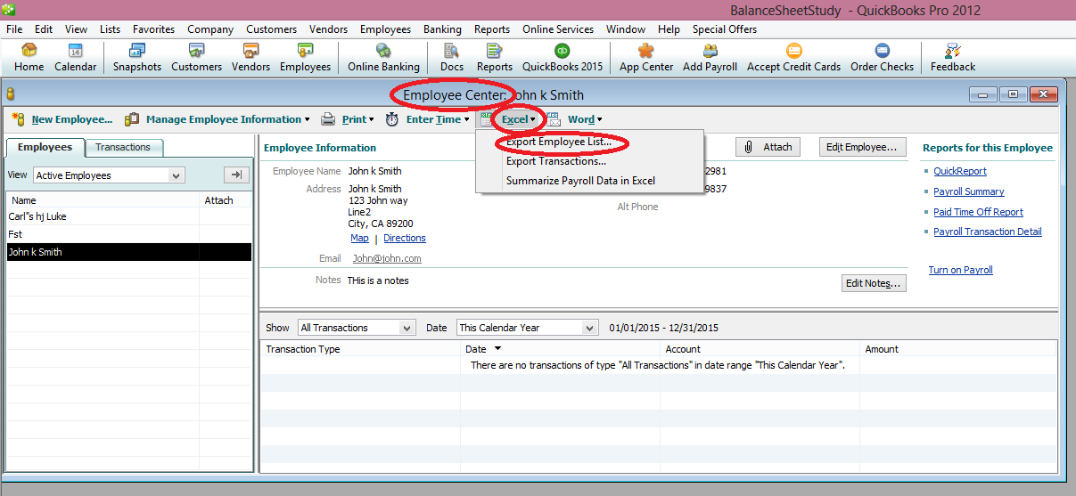Open Online Banking icon
This screenshot has width=1076, height=496.
click(383, 57)
